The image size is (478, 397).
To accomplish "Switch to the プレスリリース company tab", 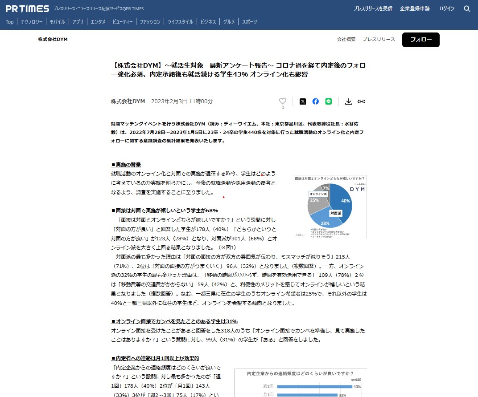I will pyautogui.click(x=379, y=39).
